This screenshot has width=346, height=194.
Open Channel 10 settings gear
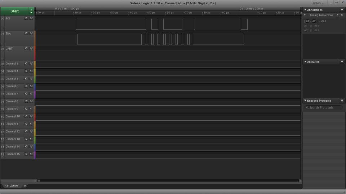pos(26,116)
